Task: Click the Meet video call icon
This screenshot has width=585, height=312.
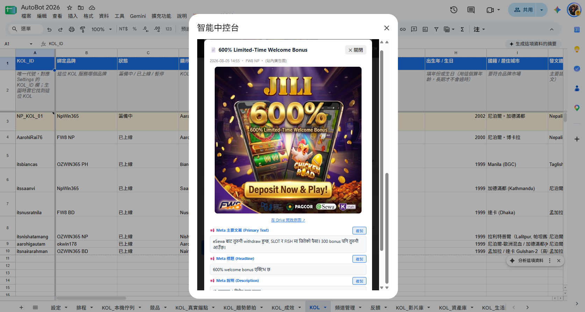Action: coord(490,10)
